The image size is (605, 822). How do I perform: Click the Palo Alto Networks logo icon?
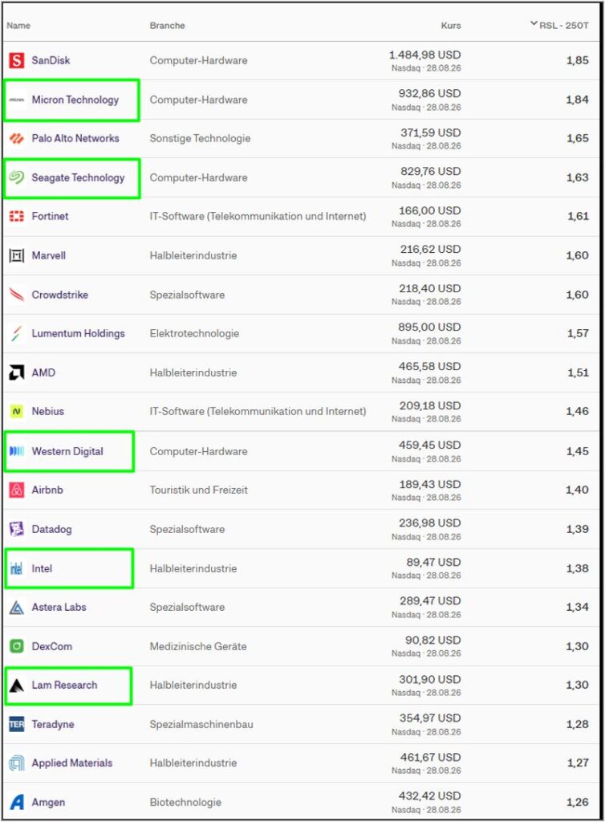point(17,138)
